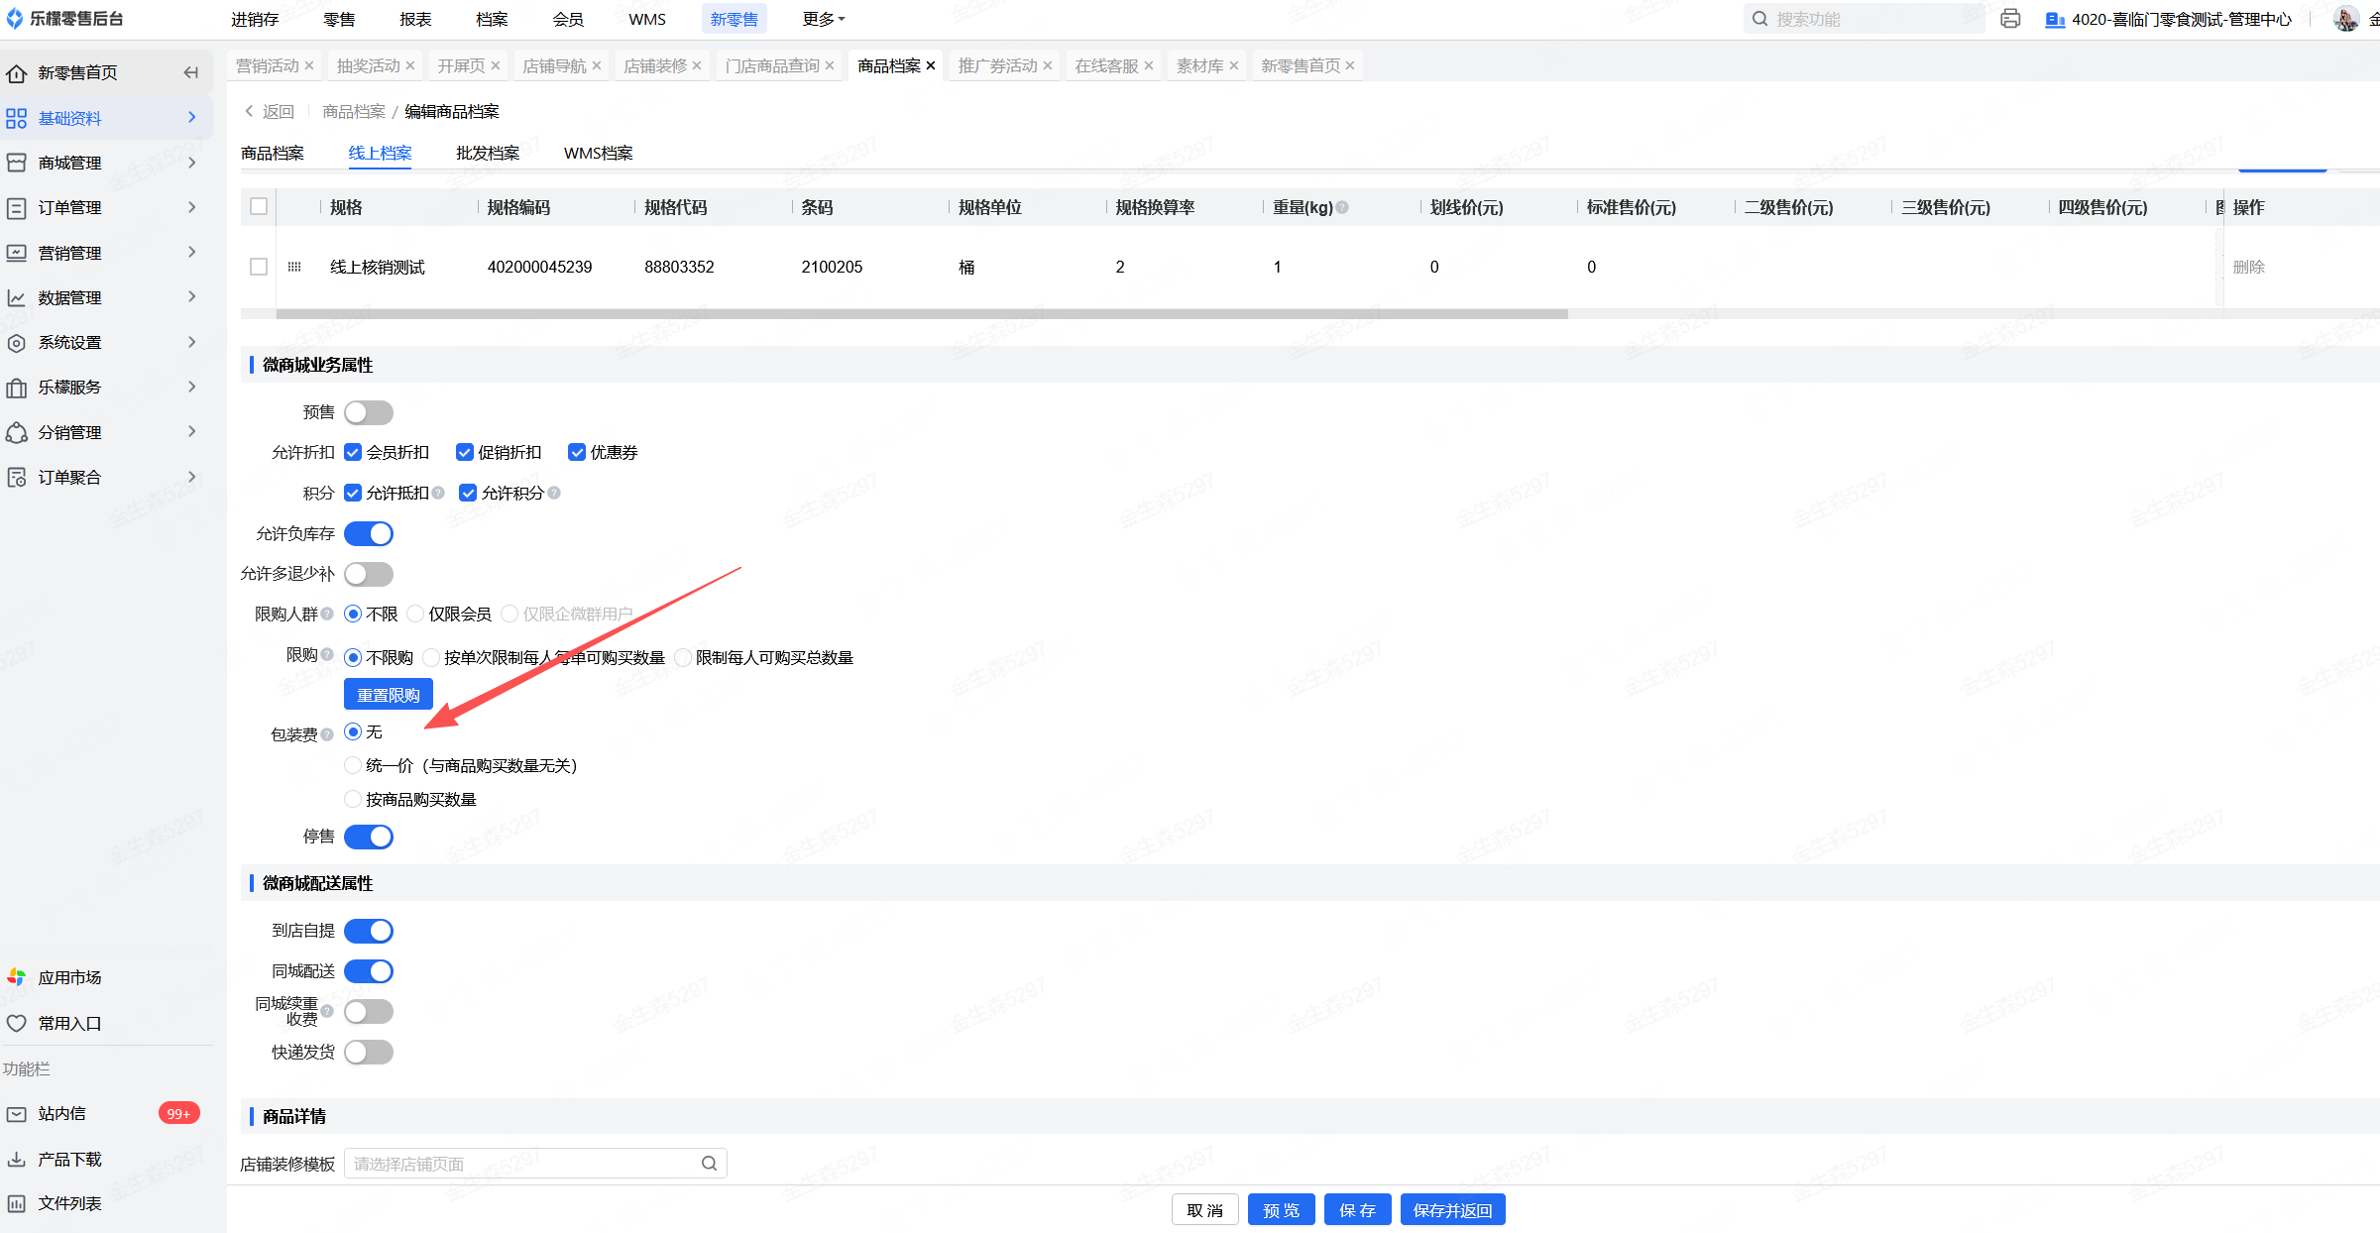This screenshot has width=2380, height=1233.
Task: Open the 报表 top menu
Action: [415, 19]
